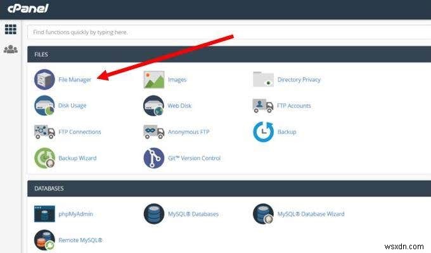
Task: Open the Directory Privacy folder icon
Action: (x=263, y=79)
